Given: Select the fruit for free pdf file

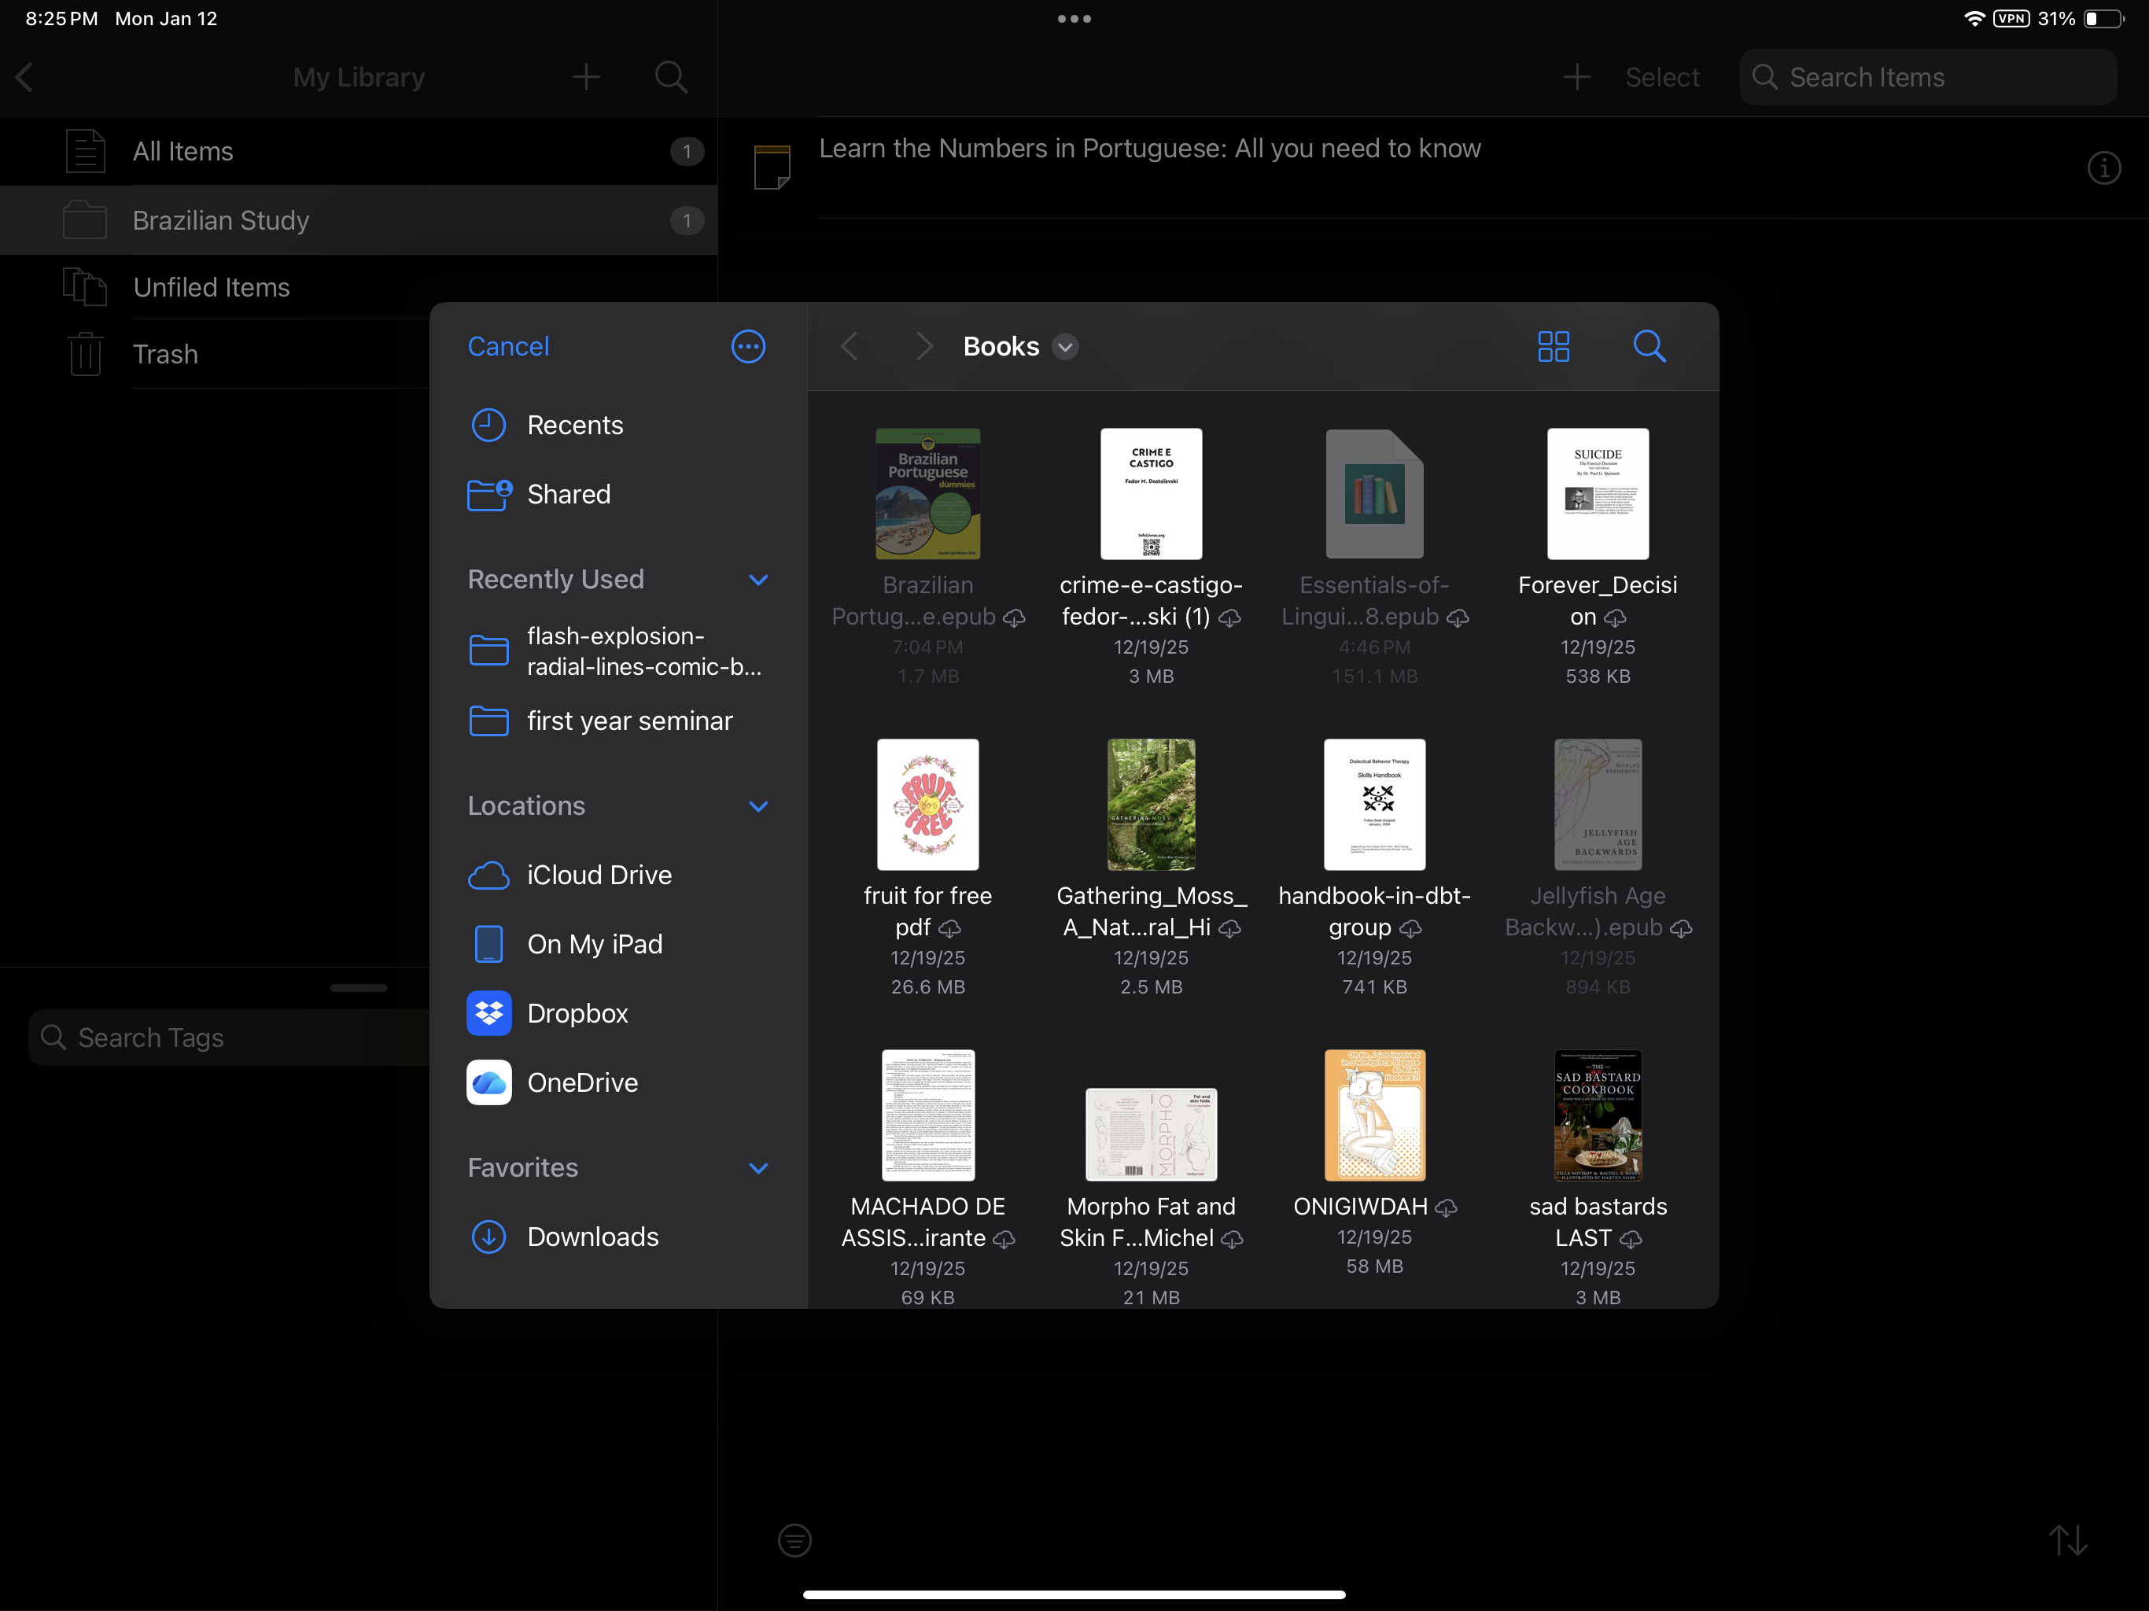Looking at the screenshot, I should point(928,805).
